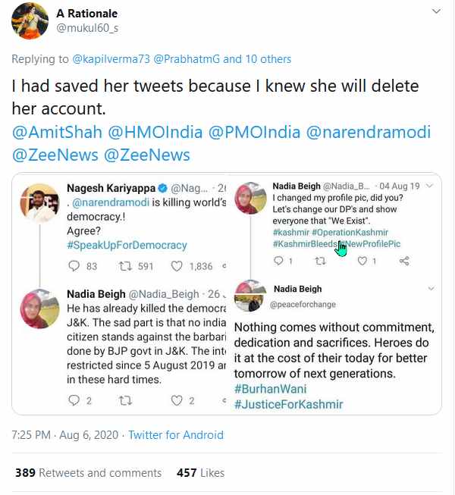455x495 pixels.
Task: Click the share icon on the profile pic tweet
Action: 404,261
